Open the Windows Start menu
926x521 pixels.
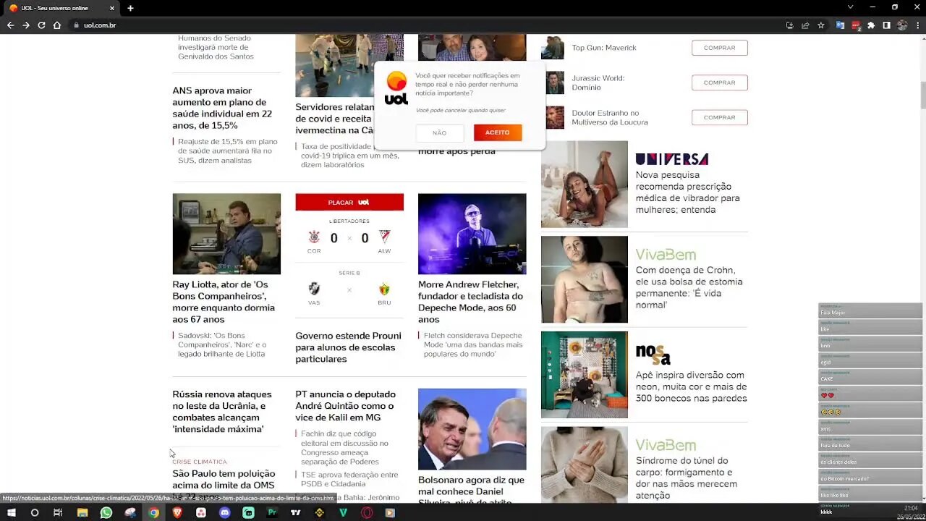pyautogui.click(x=11, y=513)
